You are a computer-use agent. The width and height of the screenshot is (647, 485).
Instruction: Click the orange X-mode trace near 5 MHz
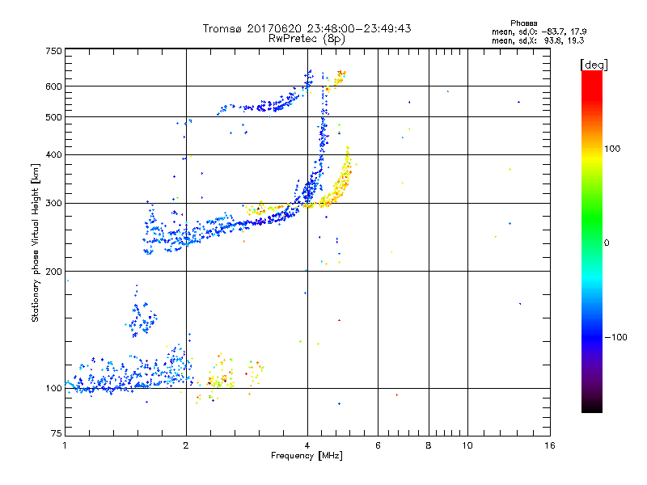point(336,181)
